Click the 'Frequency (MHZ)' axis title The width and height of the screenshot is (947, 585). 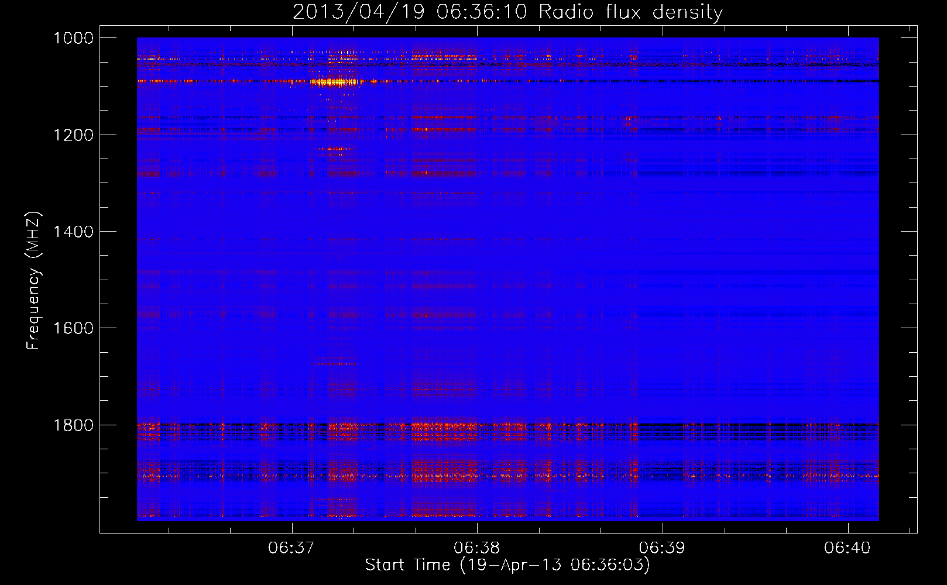[34, 281]
